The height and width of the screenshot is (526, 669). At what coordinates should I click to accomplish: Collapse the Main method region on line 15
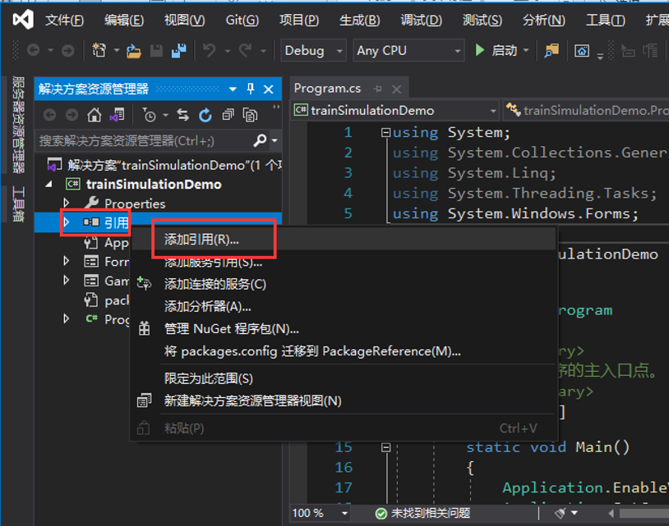click(x=385, y=447)
